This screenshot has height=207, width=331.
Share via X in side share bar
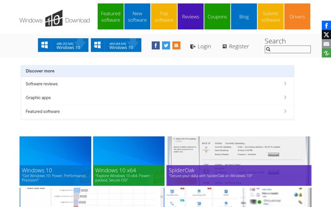[326, 34]
